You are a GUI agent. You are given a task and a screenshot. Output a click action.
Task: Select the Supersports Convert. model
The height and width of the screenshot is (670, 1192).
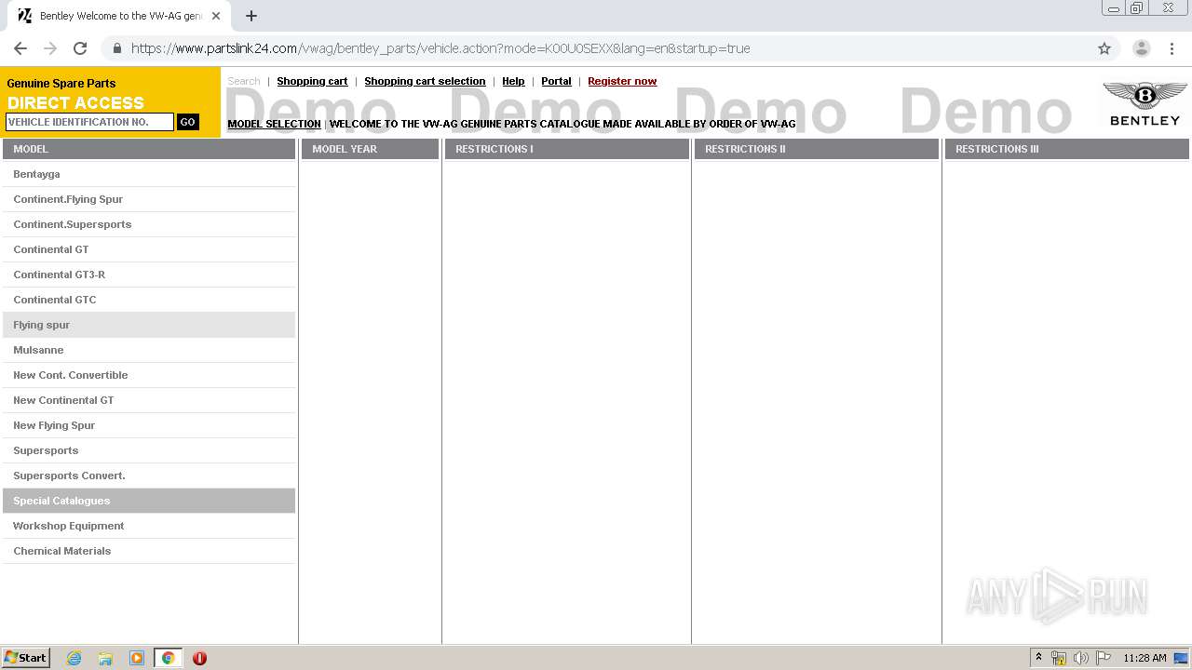coord(149,476)
